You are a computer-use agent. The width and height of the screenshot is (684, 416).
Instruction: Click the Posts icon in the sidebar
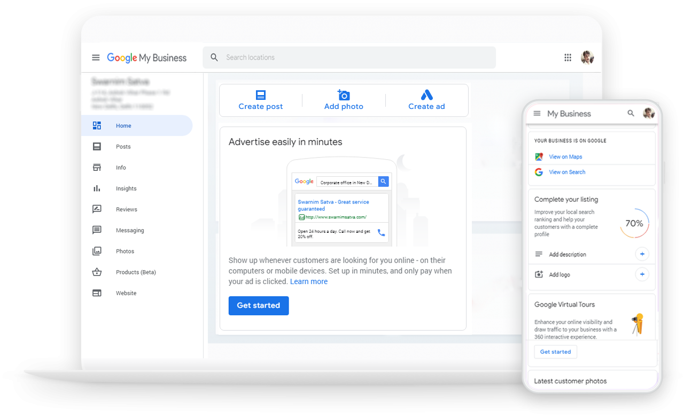97,146
